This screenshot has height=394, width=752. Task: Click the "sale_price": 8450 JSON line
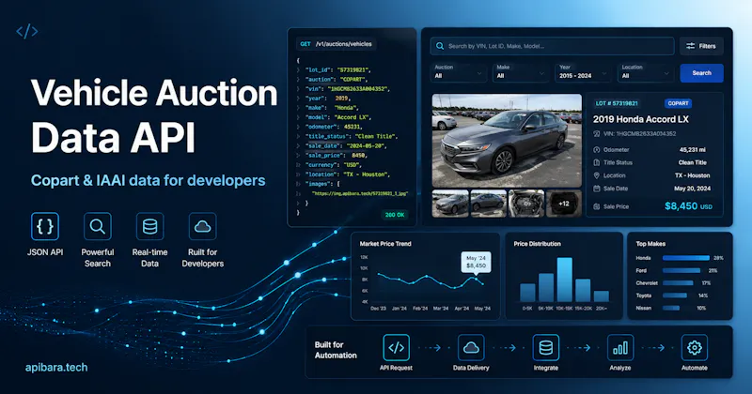click(x=337, y=156)
